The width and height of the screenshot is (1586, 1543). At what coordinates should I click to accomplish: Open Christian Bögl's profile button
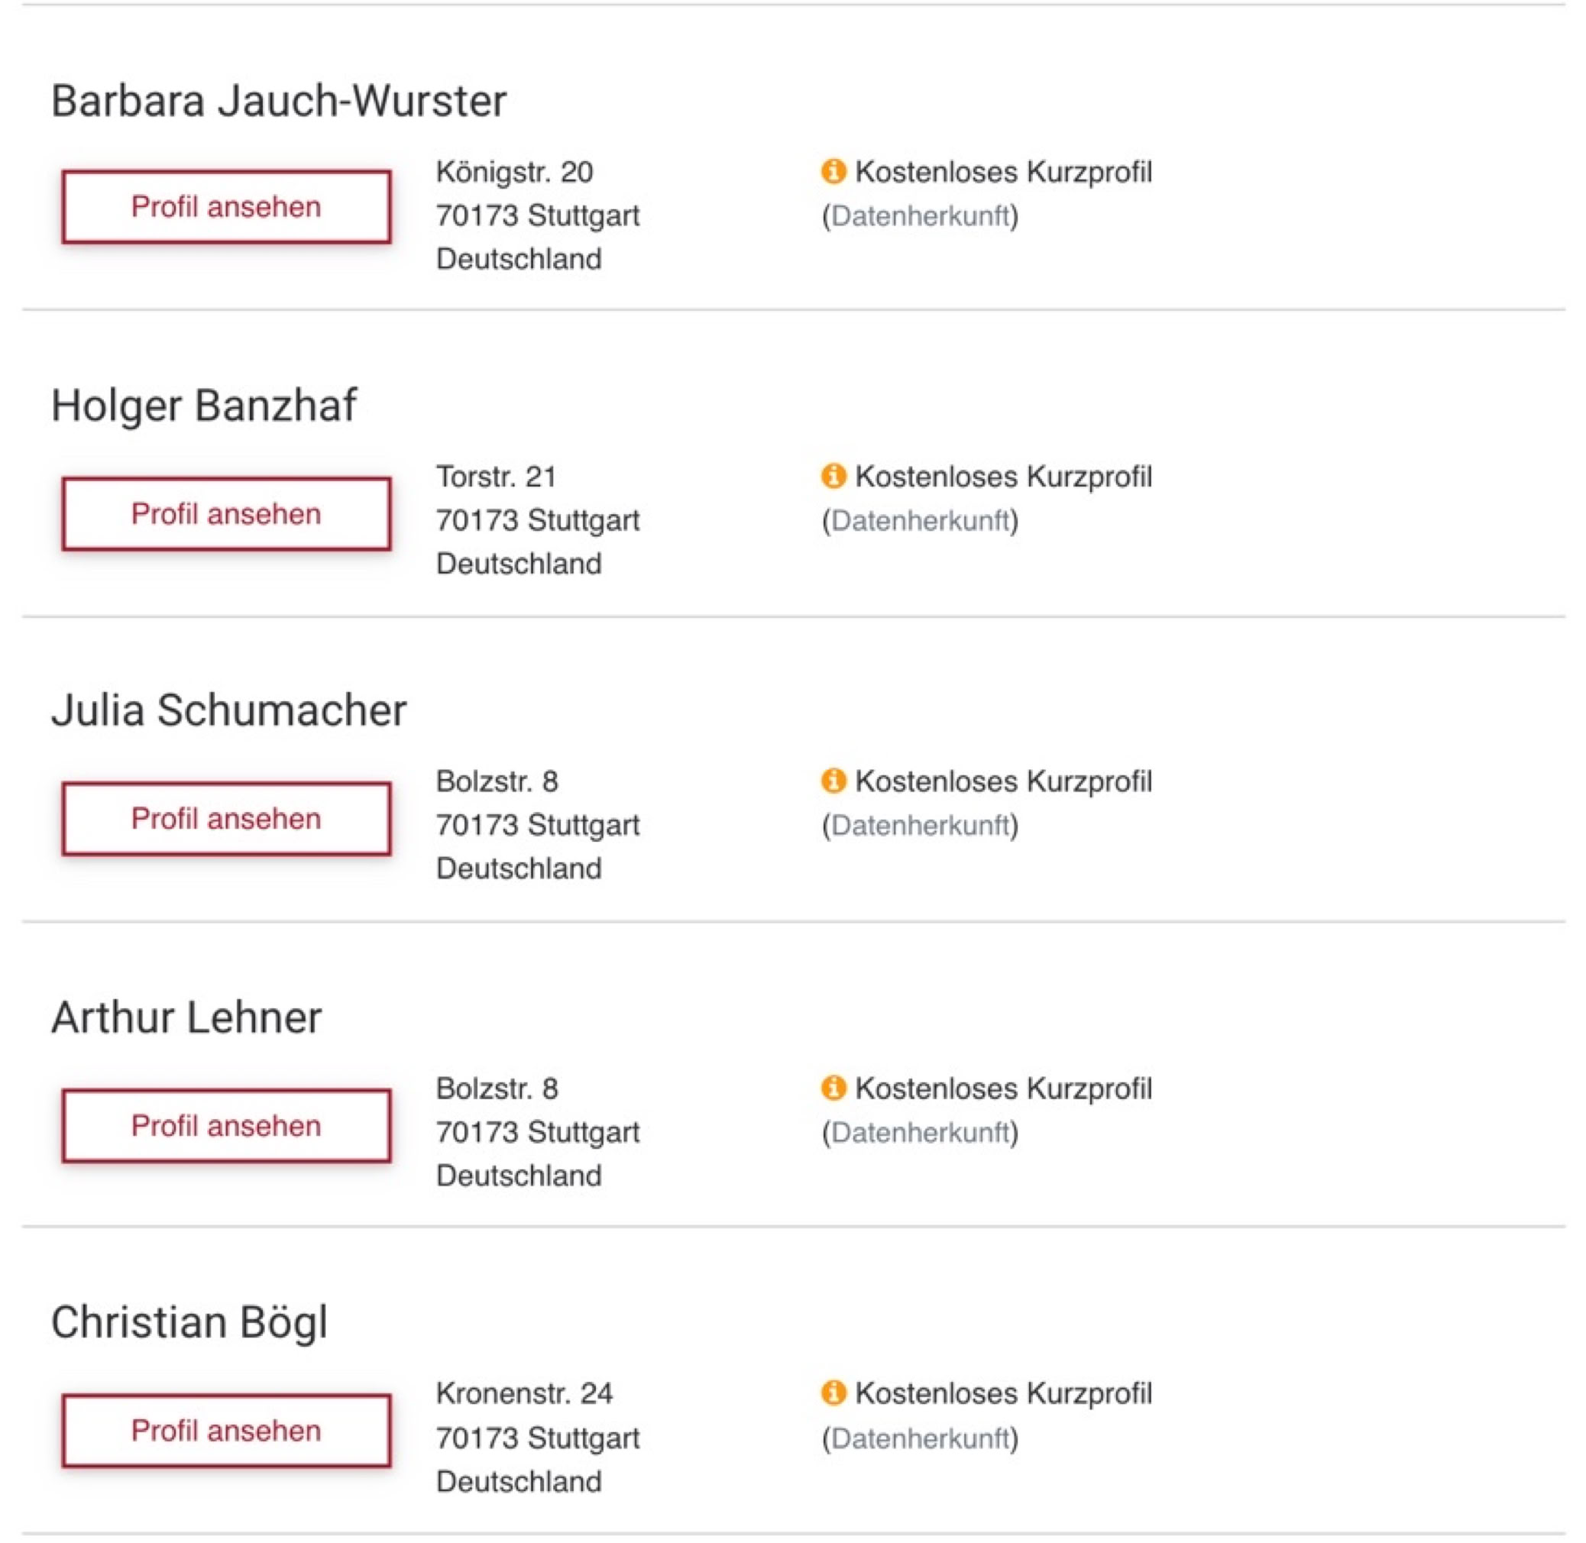(x=226, y=1431)
